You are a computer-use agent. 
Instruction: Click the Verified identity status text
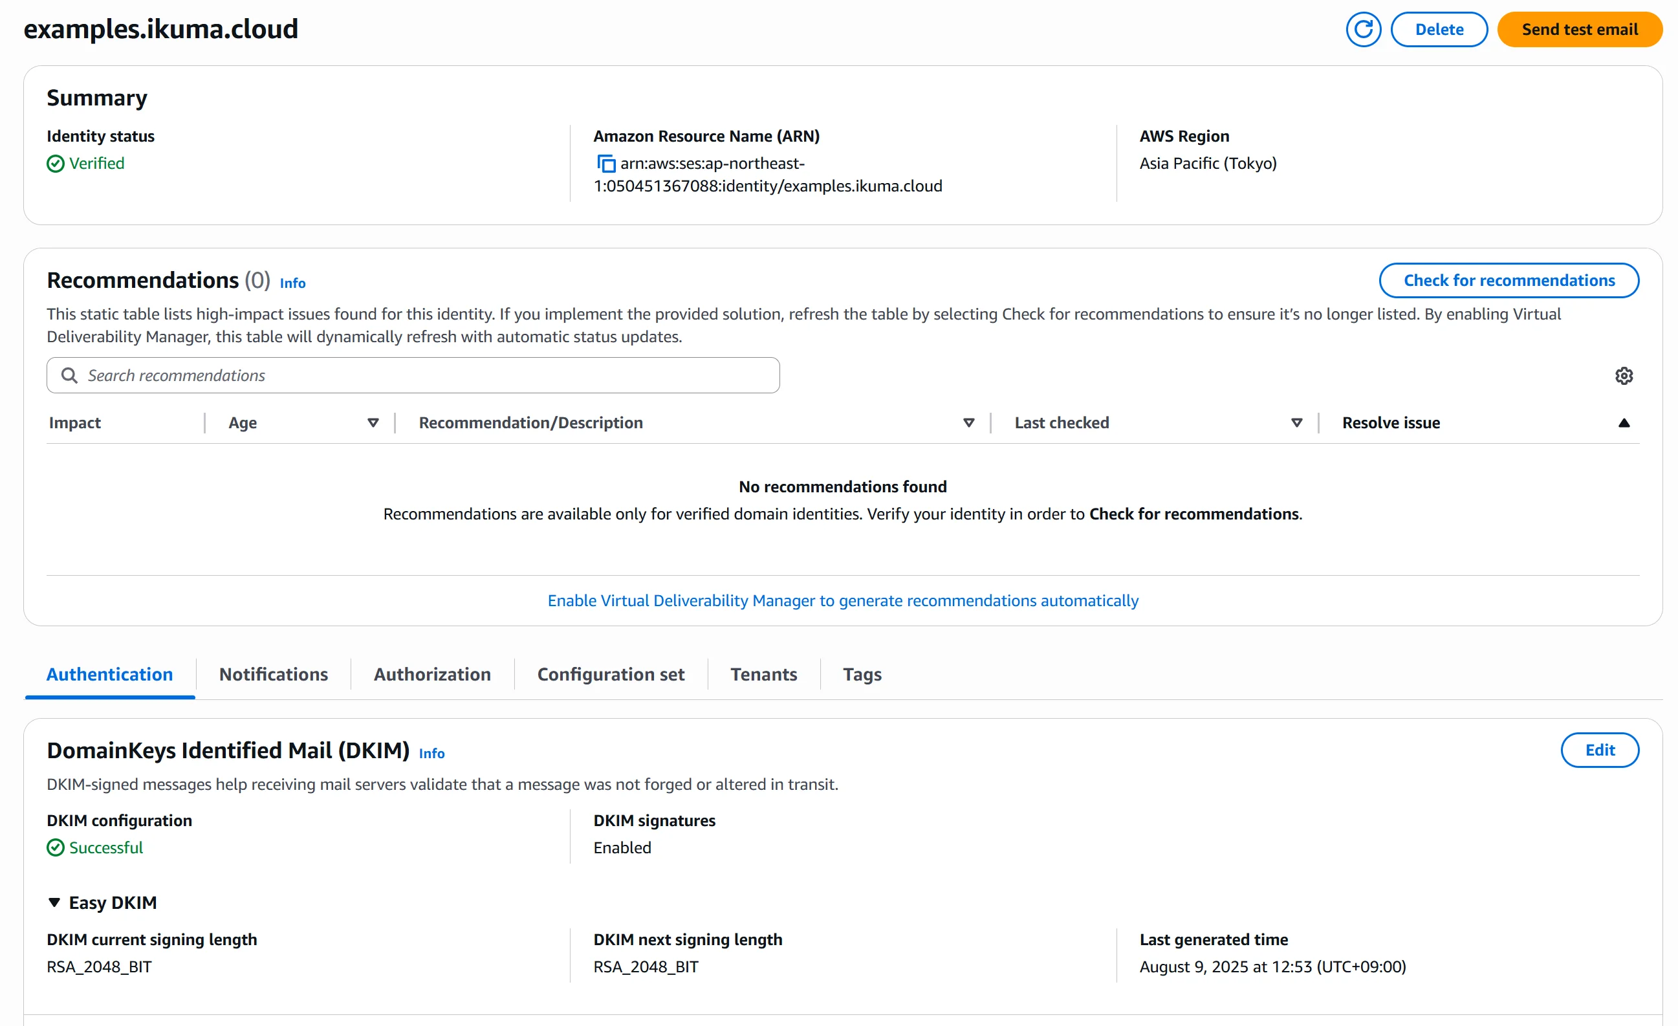pos(96,164)
